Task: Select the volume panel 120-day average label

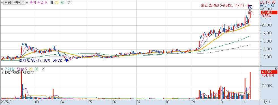Action: (x=43, y=69)
